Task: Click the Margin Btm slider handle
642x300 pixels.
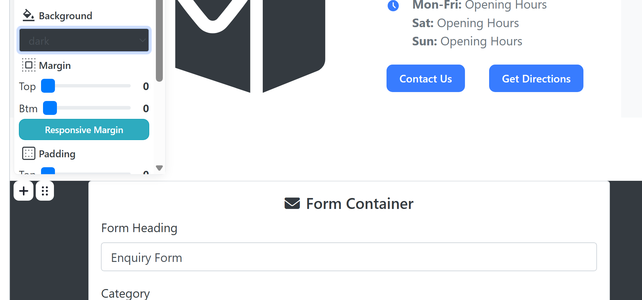Action: pos(50,108)
